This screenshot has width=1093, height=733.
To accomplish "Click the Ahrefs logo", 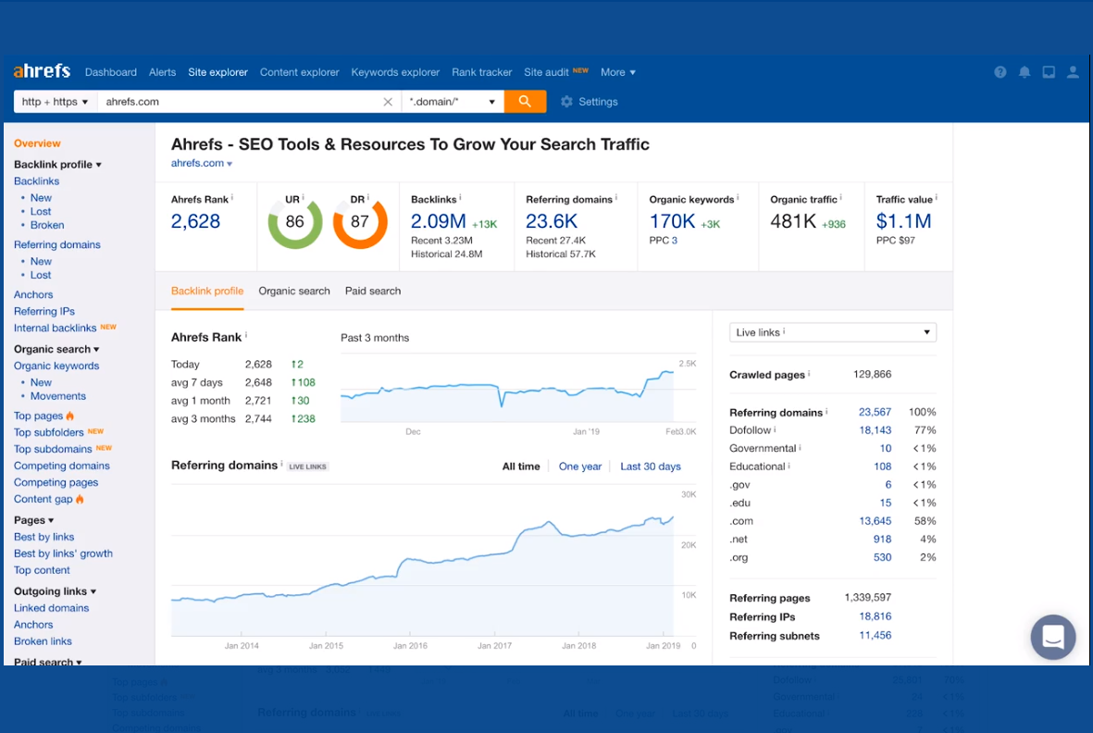I will [42, 71].
